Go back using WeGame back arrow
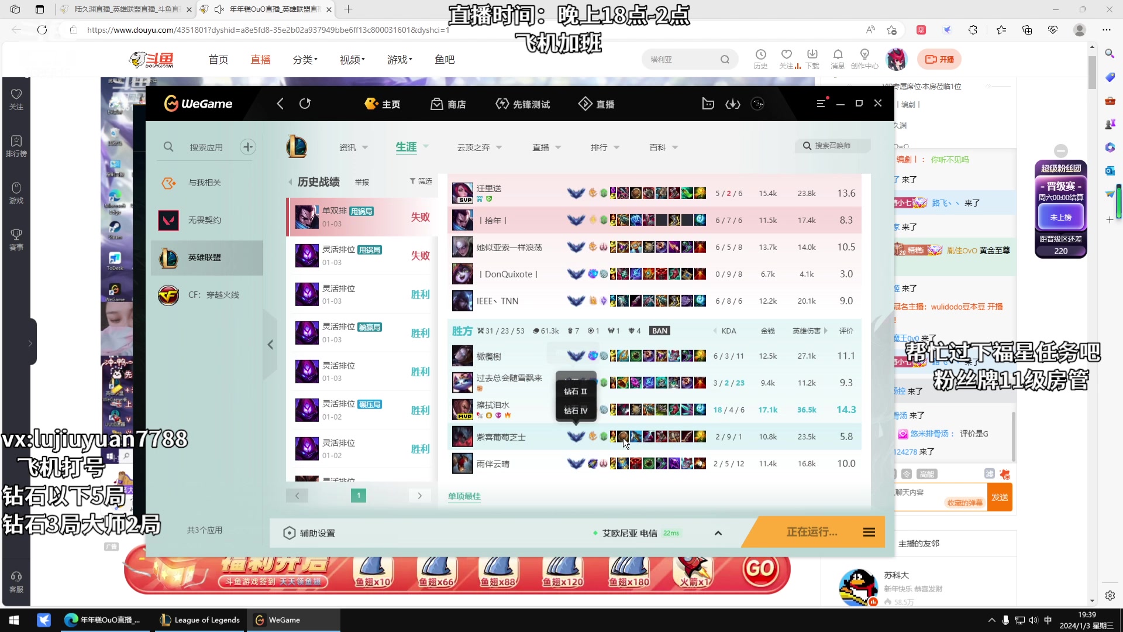The width and height of the screenshot is (1123, 632). pos(280,104)
